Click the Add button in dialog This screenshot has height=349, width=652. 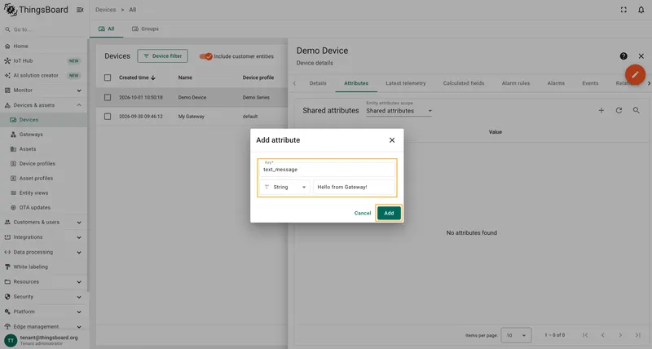[389, 213]
